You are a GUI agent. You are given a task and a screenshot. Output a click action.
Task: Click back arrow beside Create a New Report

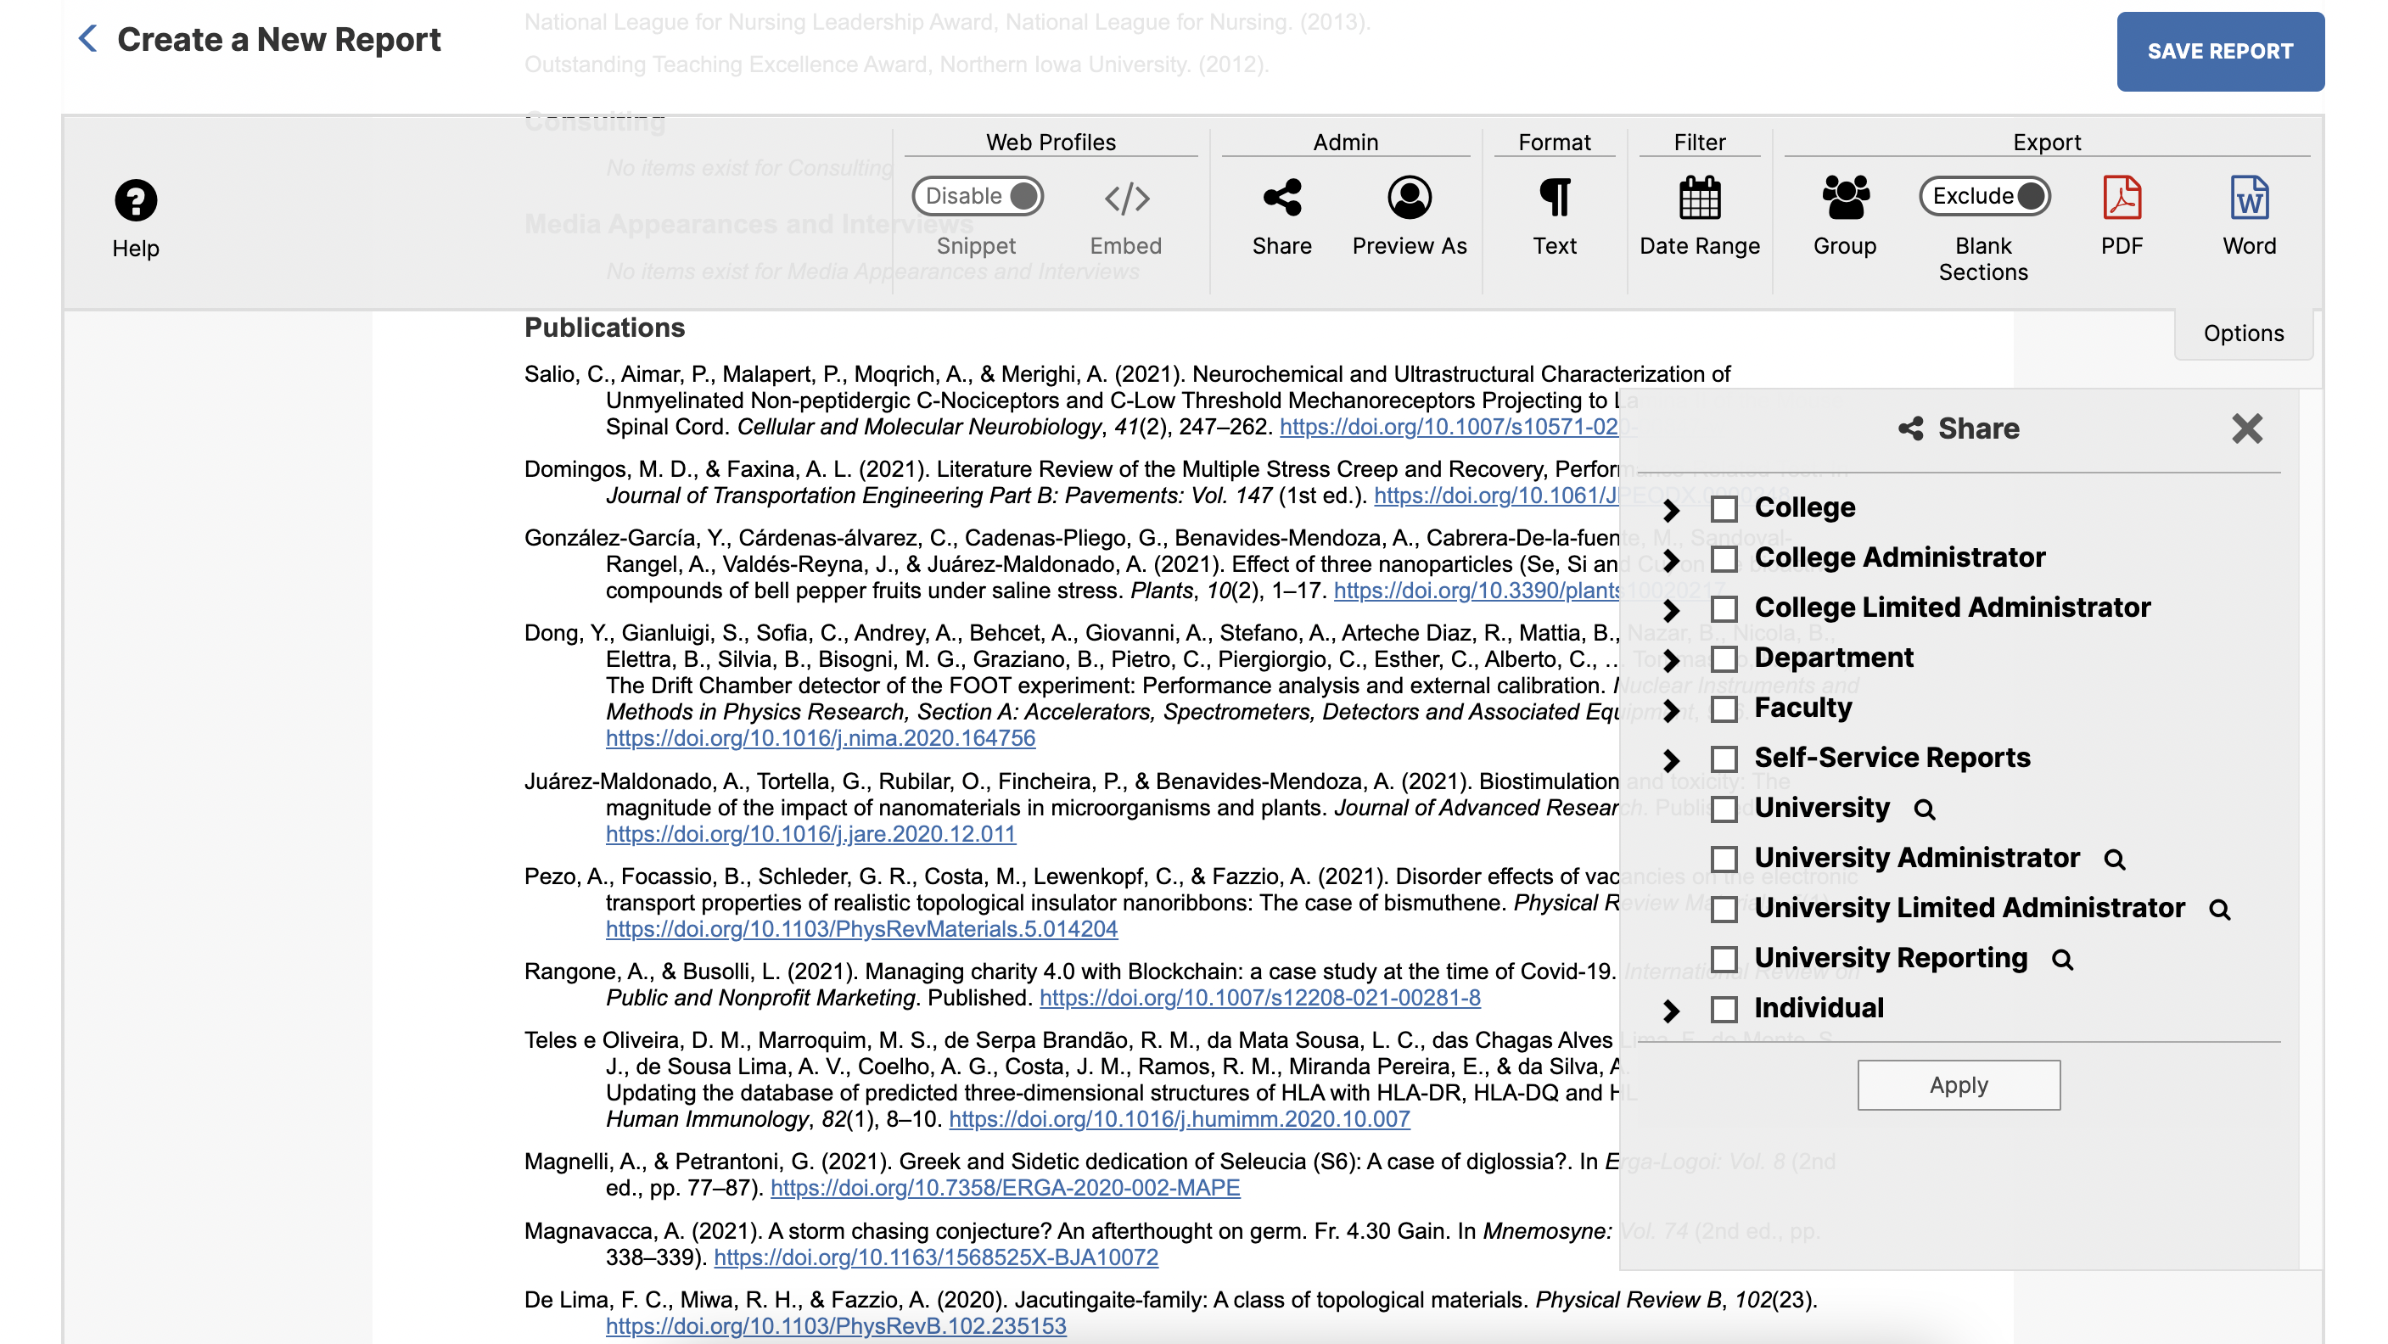[88, 39]
